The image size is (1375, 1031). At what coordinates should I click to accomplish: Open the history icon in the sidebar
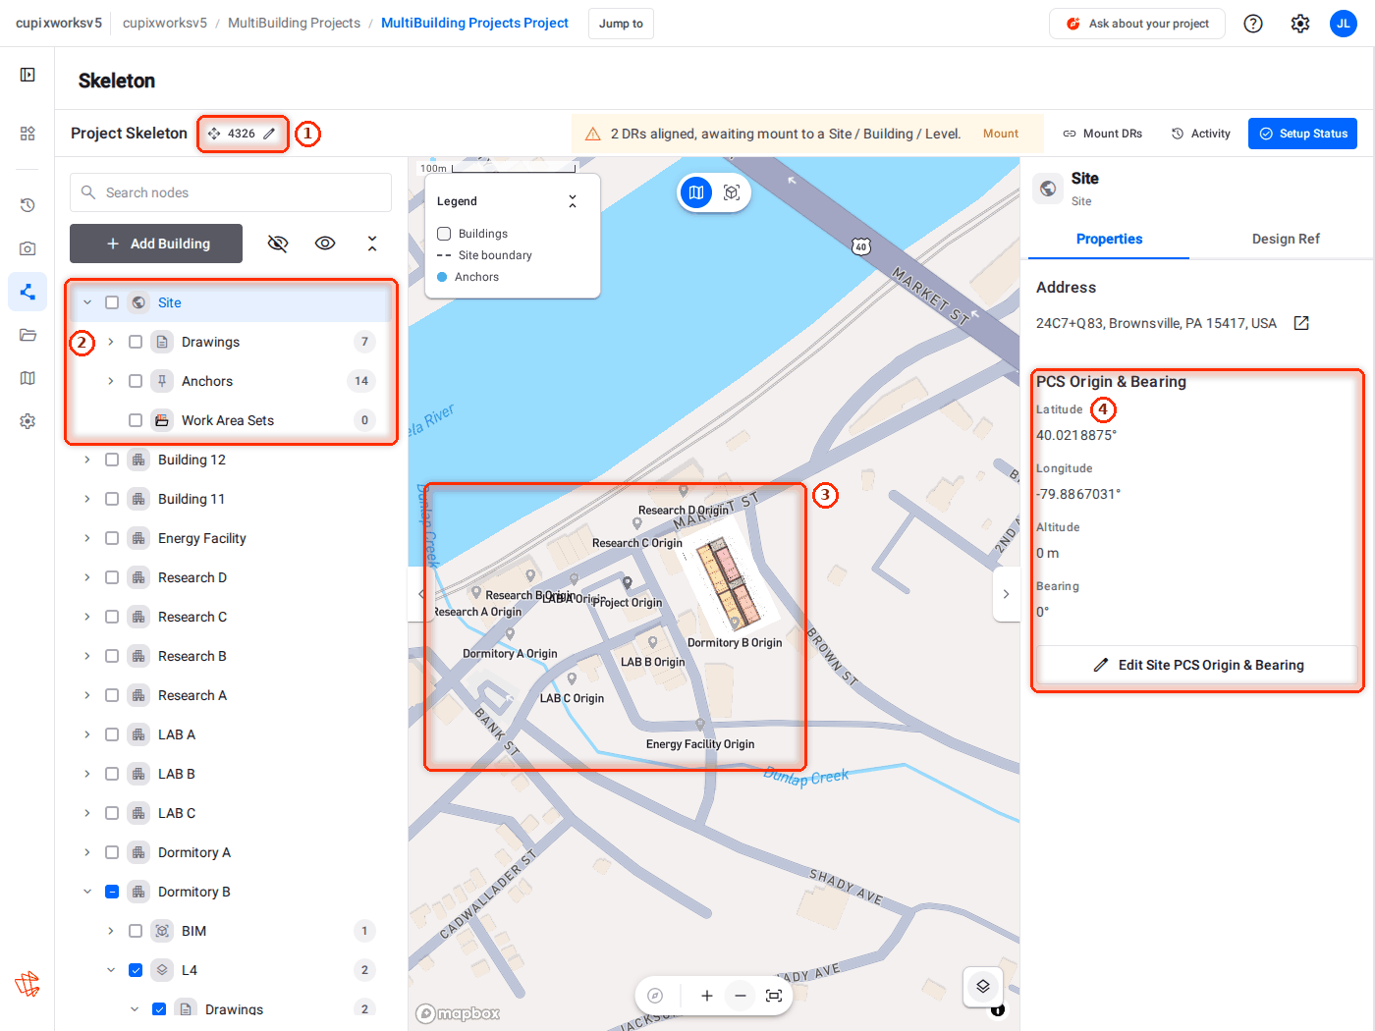(x=27, y=205)
